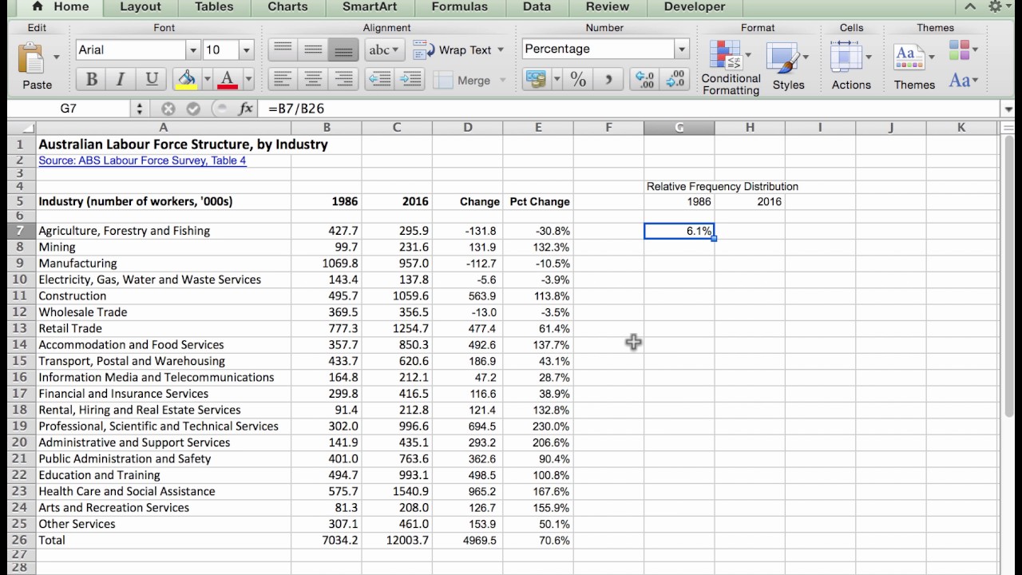Toggle bold formatting
This screenshot has width=1022, height=575.
pyautogui.click(x=91, y=79)
